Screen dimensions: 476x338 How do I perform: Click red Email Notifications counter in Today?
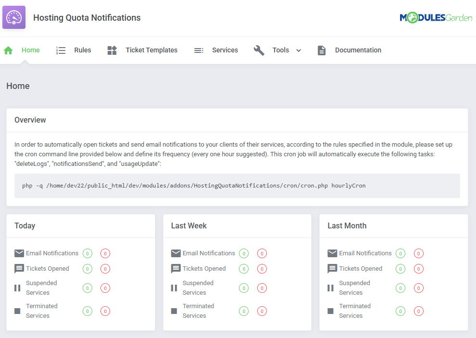pyautogui.click(x=105, y=253)
